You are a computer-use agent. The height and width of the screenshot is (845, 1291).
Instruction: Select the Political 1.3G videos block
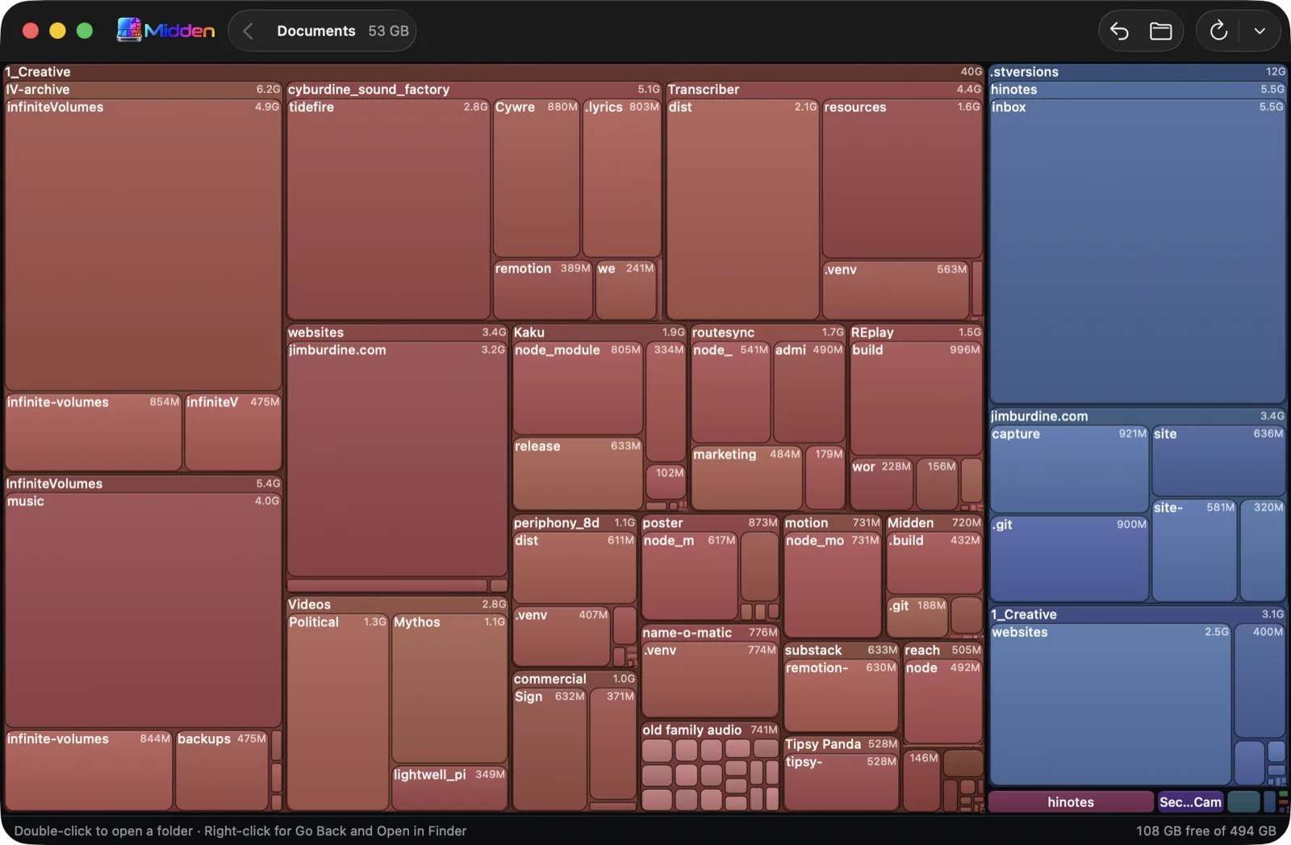(338, 713)
